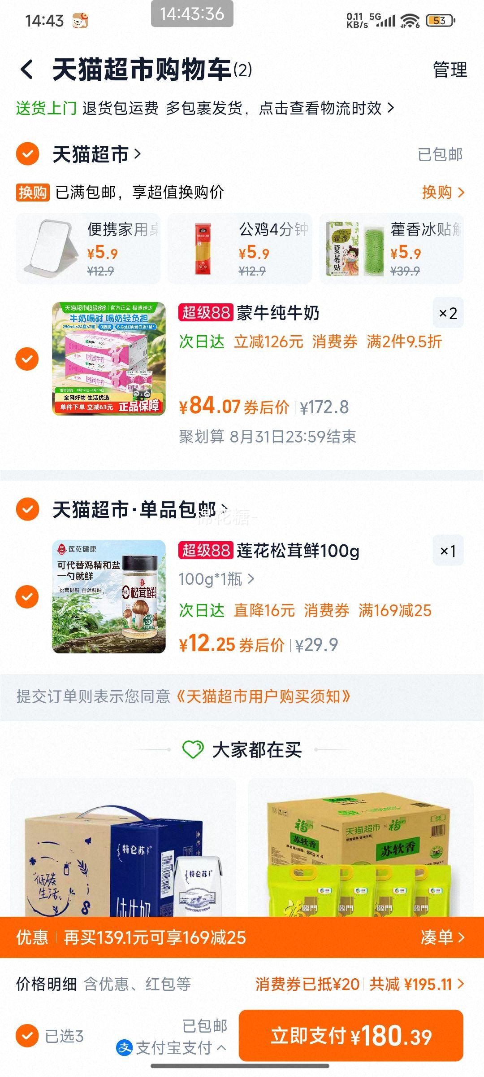Image resolution: width=484 pixels, height=1077 pixels.
Task: Tap the 公鸡 pasta 换购 item
Action: click(x=240, y=249)
